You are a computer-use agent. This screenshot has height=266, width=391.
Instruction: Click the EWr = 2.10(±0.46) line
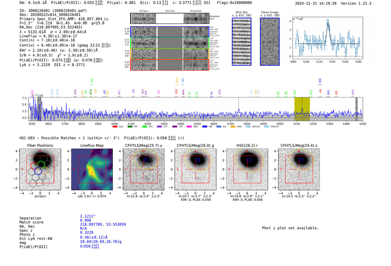tap(59, 51)
